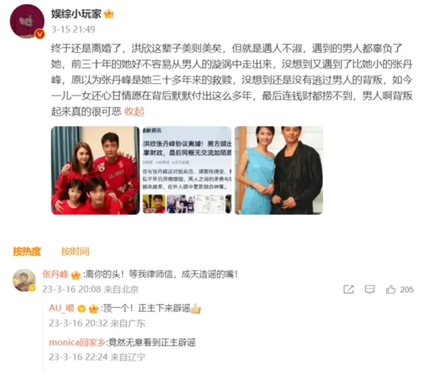Viewport: 424px width, 375px height.
Task: Open 张丹峰's comment avatar
Action: [24, 280]
